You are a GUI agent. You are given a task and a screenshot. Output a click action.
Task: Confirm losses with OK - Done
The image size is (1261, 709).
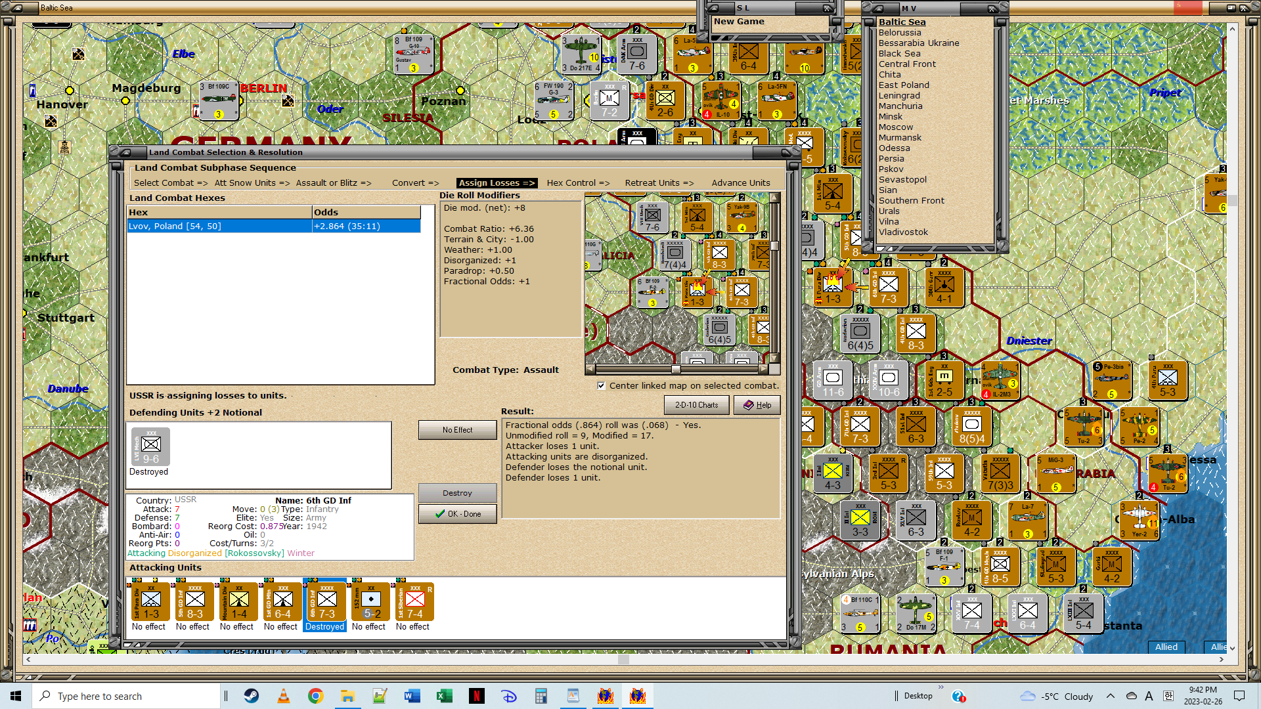pyautogui.click(x=457, y=514)
